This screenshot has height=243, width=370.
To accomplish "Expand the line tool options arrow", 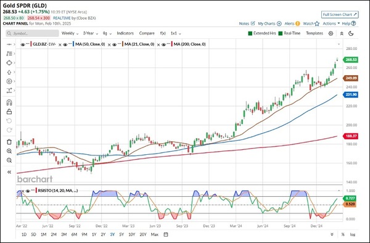I will (14, 44).
